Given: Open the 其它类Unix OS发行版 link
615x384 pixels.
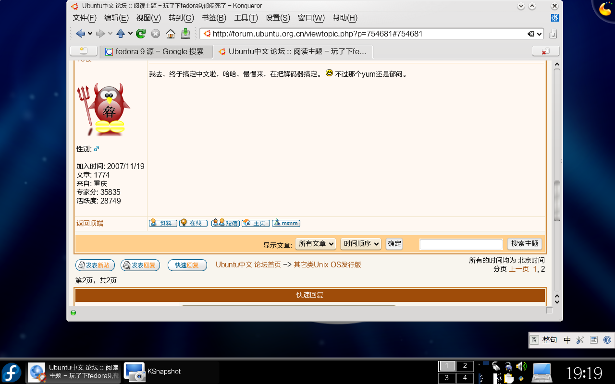Looking at the screenshot, I should tap(327, 264).
